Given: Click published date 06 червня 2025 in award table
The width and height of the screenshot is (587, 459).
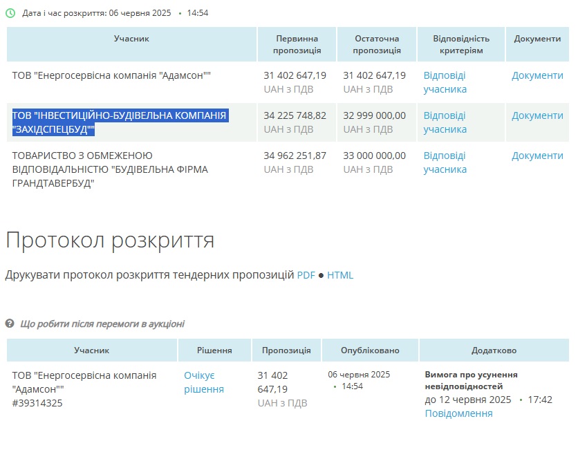Looking at the screenshot, I should coord(359,375).
